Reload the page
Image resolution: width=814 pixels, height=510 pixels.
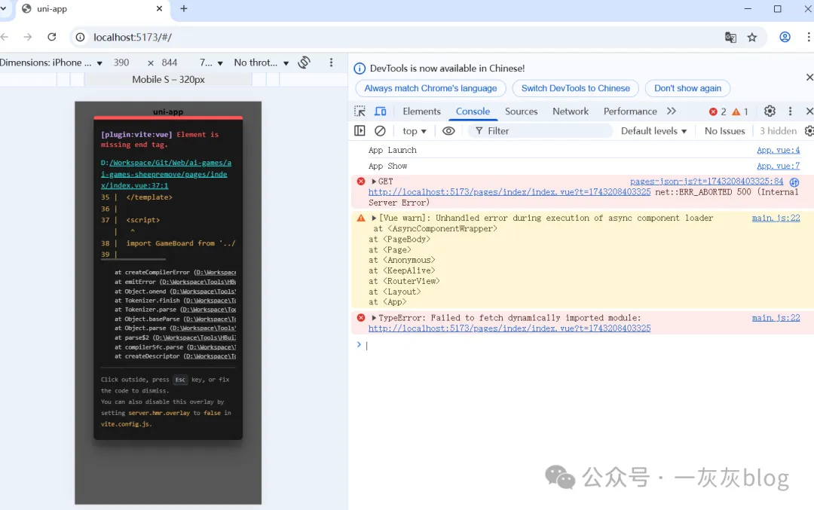point(52,37)
